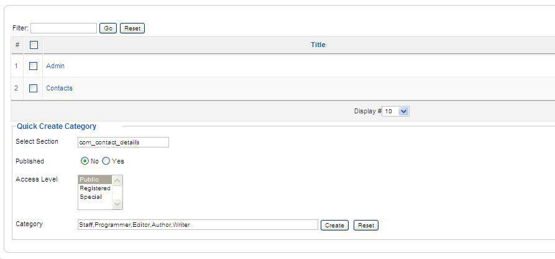Click the Select Section field
The width and height of the screenshot is (555, 259).
123,143
